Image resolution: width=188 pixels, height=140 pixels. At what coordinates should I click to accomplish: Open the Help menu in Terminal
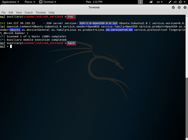(x=52, y=13)
